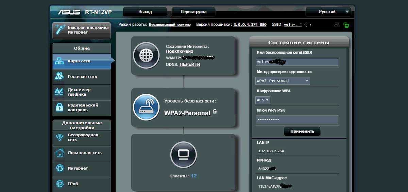The width and height of the screenshot is (408, 192).
Task: Open the Русский language dropdown
Action: coord(328,12)
